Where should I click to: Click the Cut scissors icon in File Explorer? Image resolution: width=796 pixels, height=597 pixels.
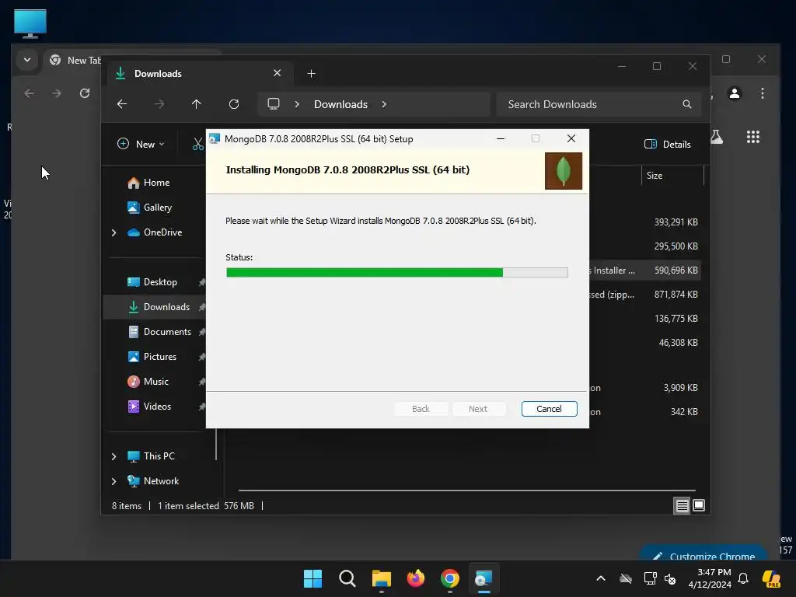(198, 144)
